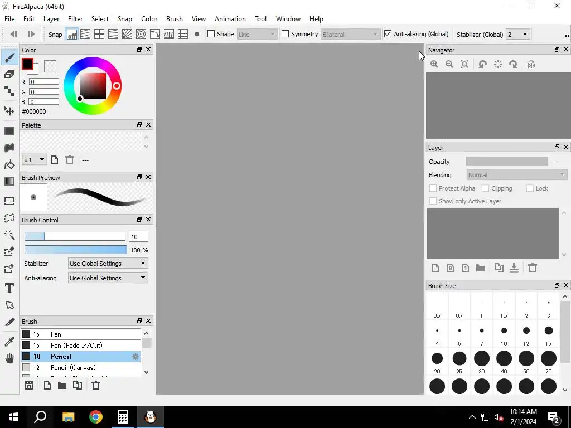The width and height of the screenshot is (571, 428).
Task: Open the Symmetry Bilateral dropdown
Action: [350, 34]
